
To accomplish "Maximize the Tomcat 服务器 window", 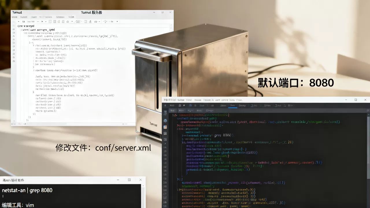I will 162,12.
